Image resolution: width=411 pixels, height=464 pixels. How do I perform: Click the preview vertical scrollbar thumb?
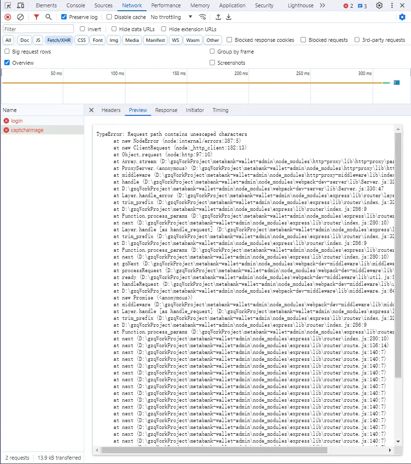coord(398,255)
